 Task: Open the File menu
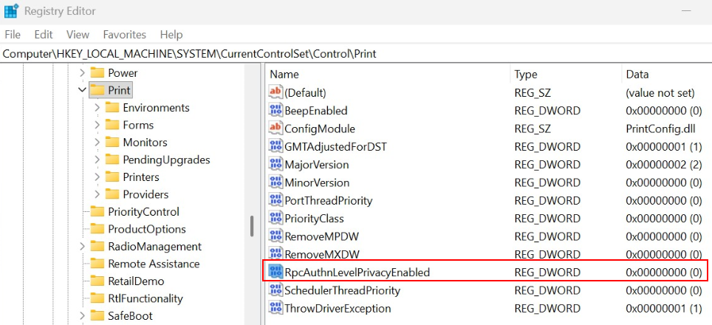[13, 35]
